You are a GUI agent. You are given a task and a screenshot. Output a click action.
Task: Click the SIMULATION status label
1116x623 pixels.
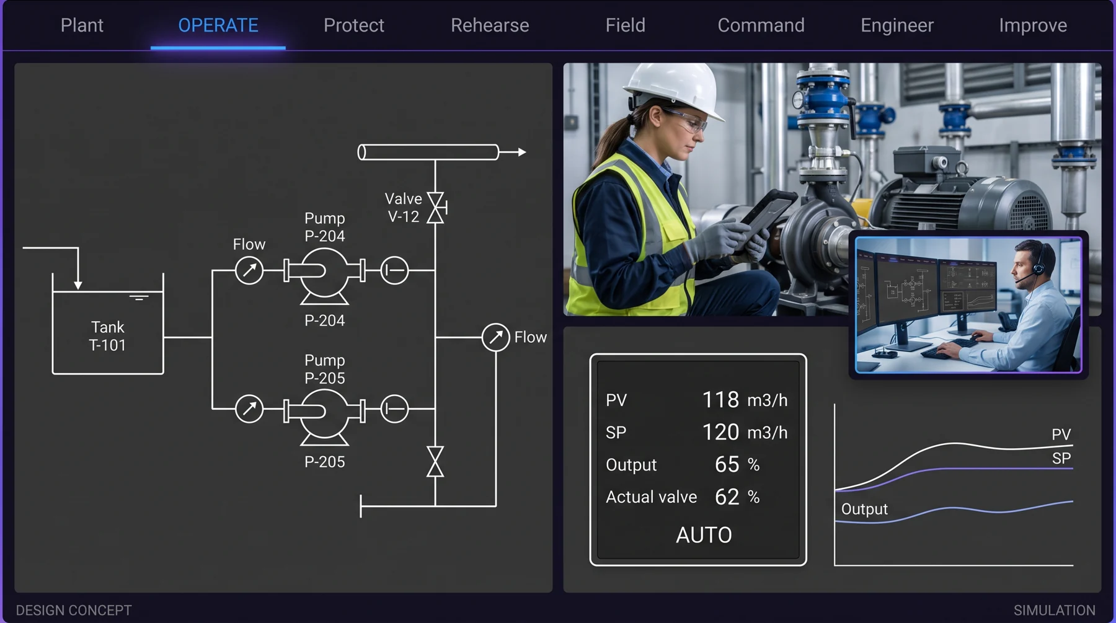click(1054, 611)
